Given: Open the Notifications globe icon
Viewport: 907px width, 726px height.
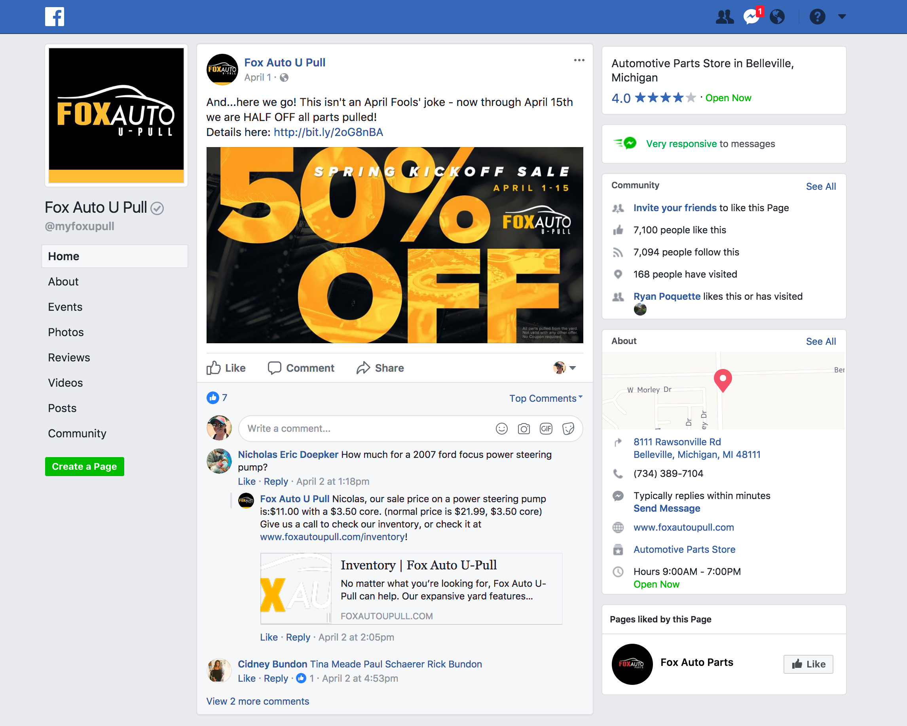Looking at the screenshot, I should [x=777, y=17].
